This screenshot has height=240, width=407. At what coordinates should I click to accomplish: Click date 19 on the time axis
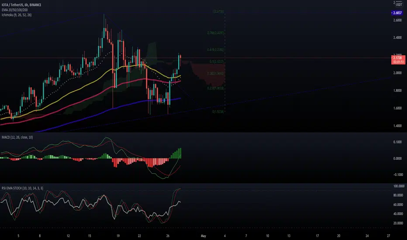(118, 236)
